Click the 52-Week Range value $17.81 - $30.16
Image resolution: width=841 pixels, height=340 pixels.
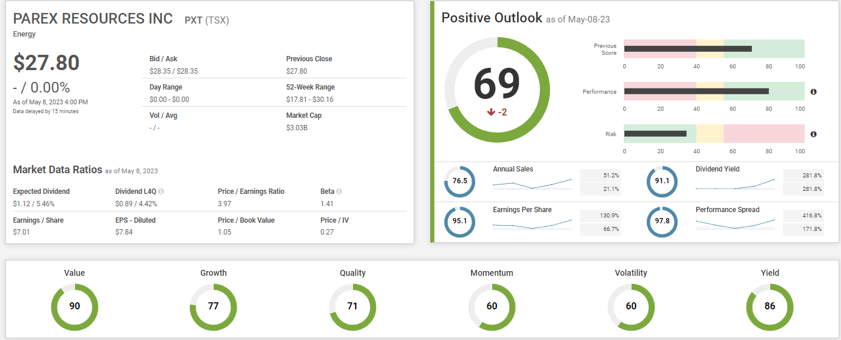pos(310,100)
